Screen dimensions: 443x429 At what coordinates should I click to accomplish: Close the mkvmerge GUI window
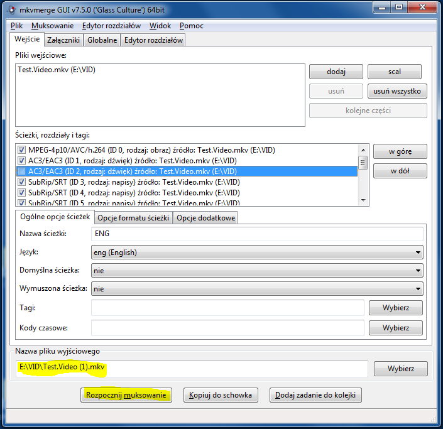[x=422, y=8]
